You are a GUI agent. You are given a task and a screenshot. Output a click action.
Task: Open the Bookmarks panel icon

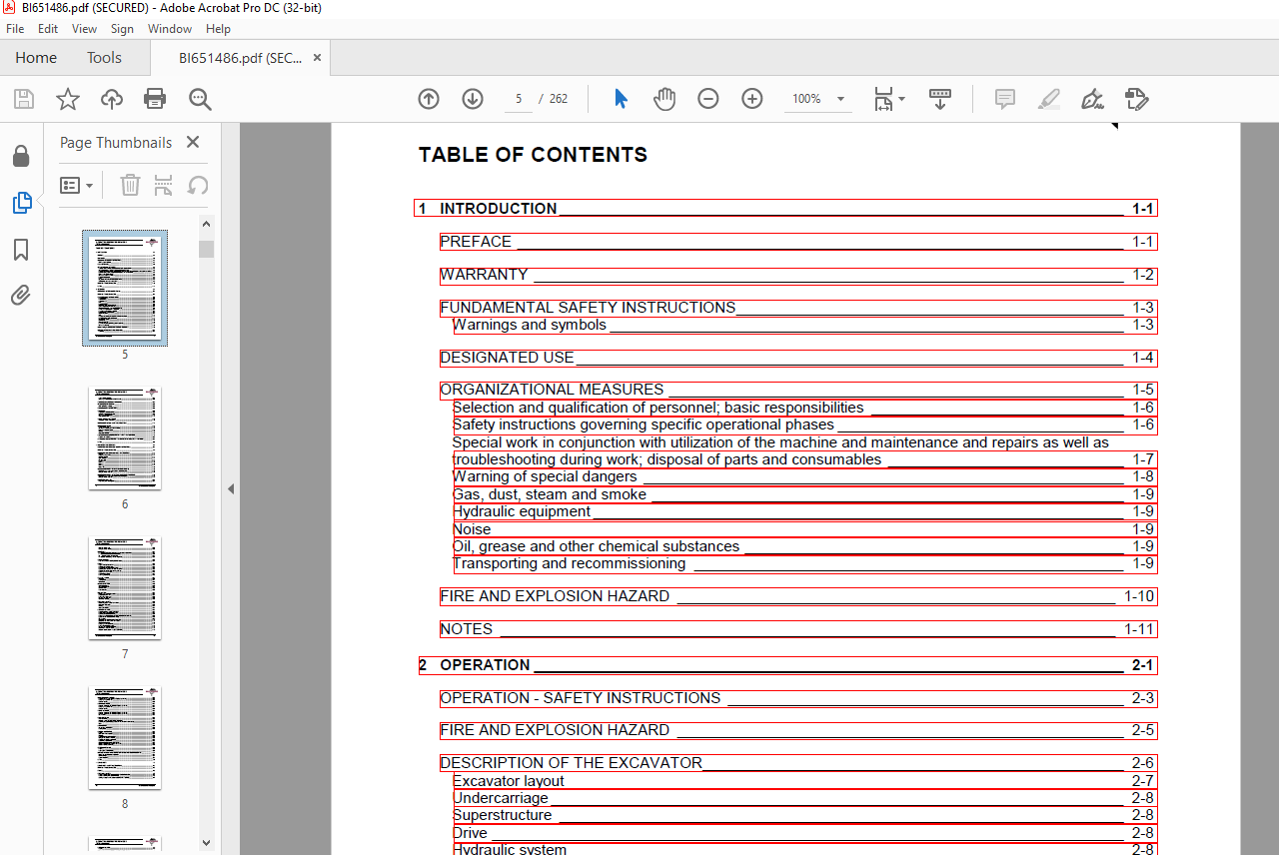21,249
